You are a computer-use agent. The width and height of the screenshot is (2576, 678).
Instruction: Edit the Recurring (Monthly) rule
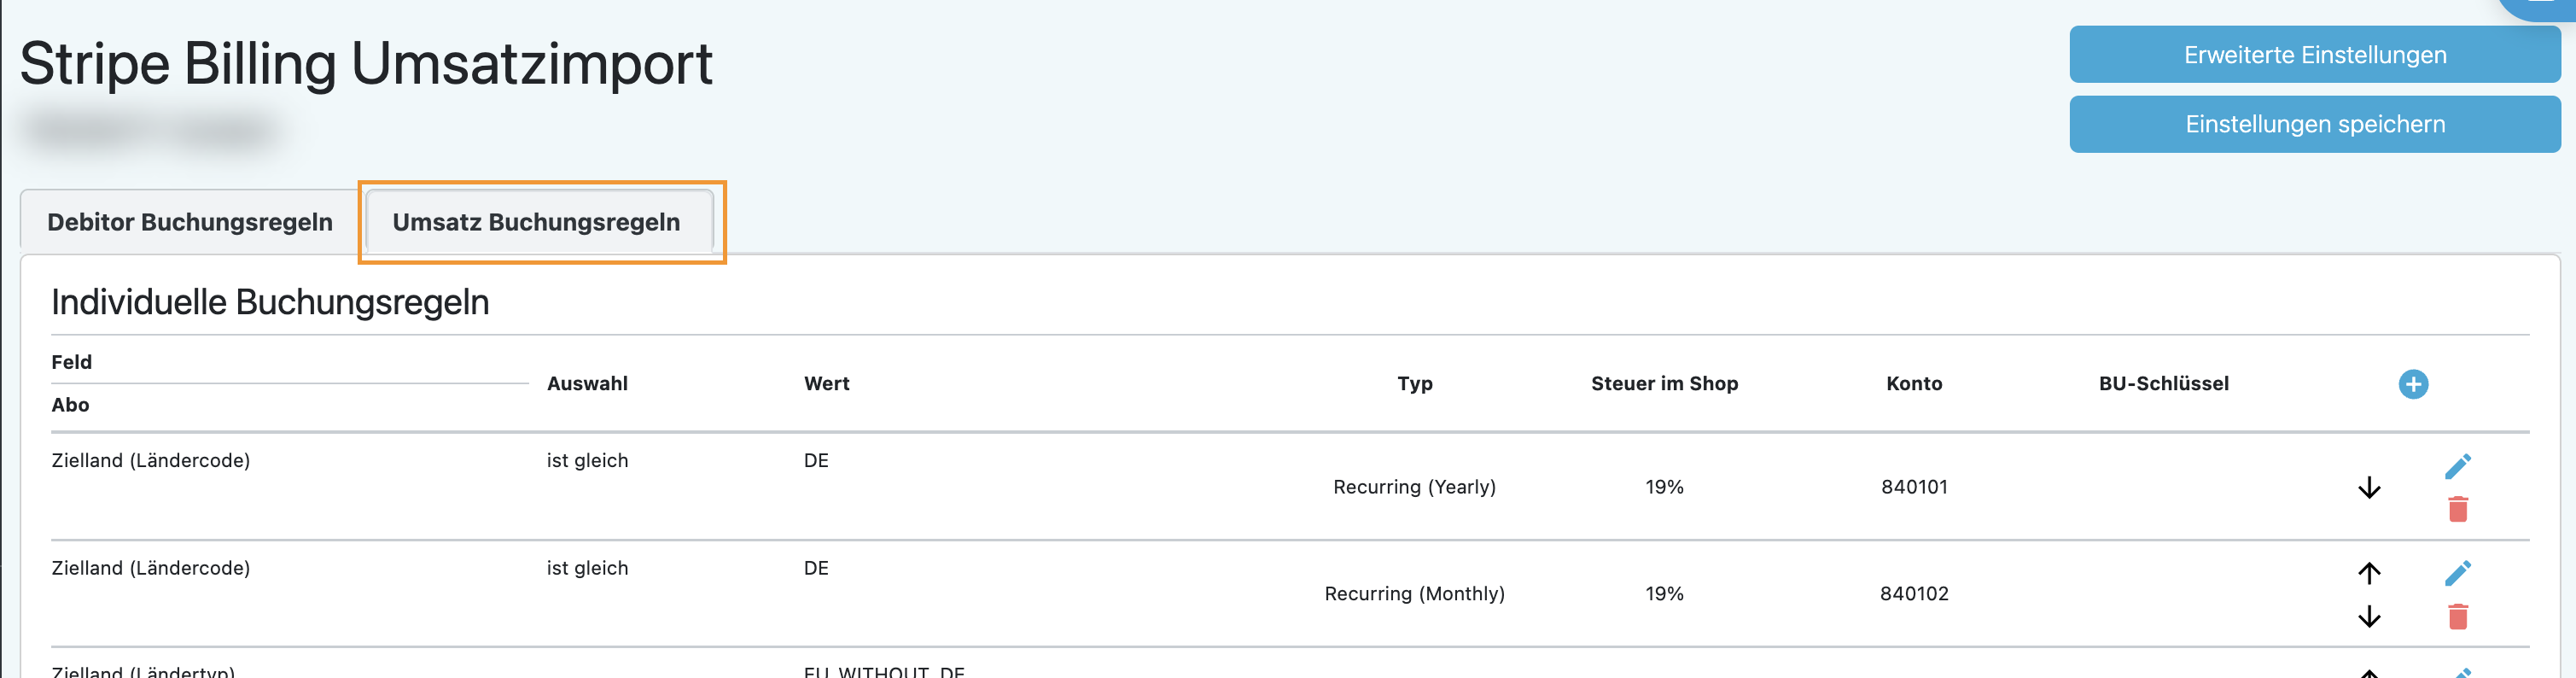[x=2457, y=573]
